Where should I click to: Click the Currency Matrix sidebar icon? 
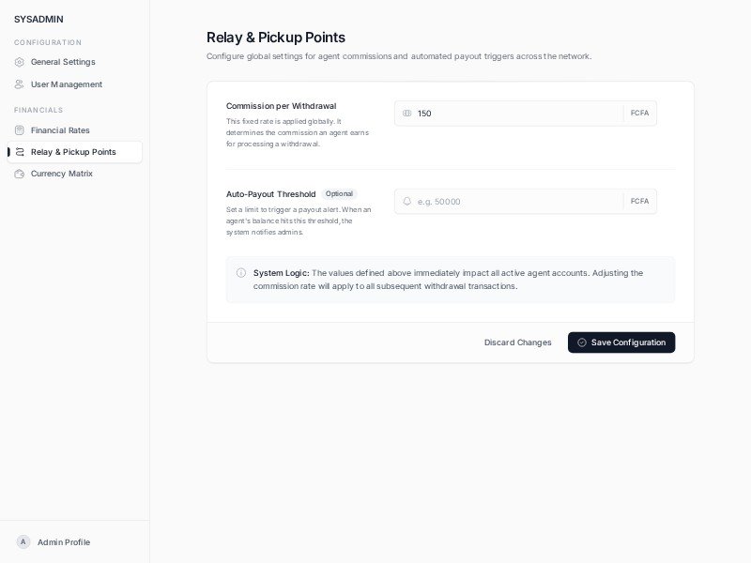coord(20,174)
